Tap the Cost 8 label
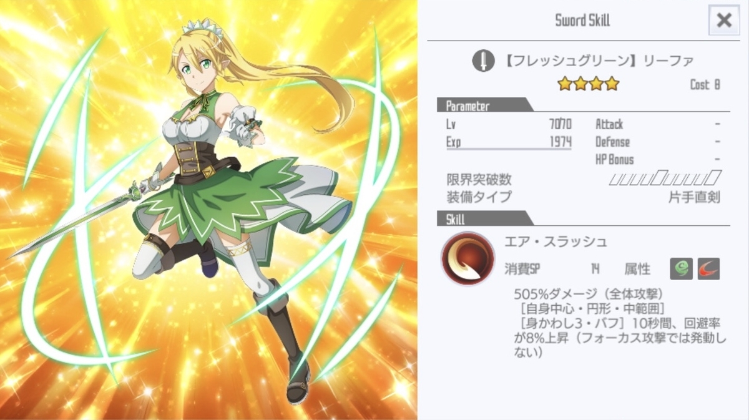 click(705, 84)
